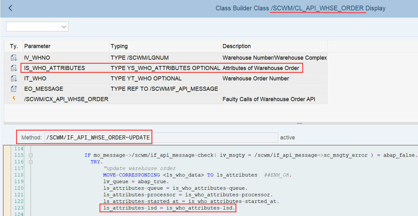The width and height of the screenshot is (418, 216).
Task: Click the importing icon for IV_WHNO
Action: coord(14,58)
